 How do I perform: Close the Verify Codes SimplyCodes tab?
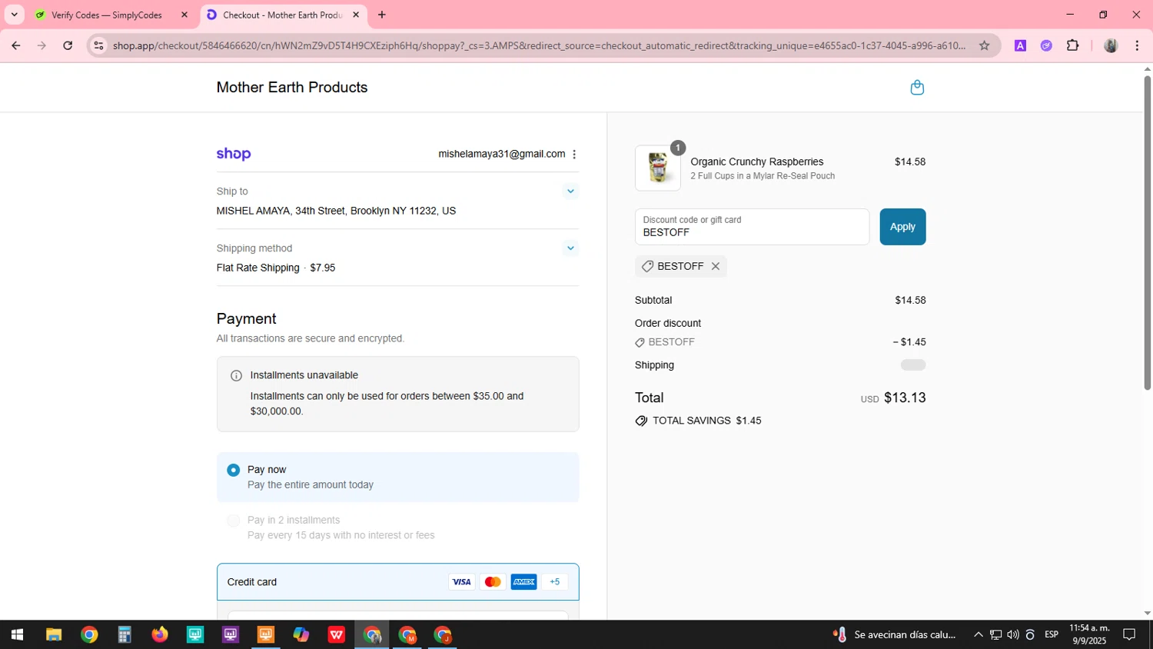(184, 15)
